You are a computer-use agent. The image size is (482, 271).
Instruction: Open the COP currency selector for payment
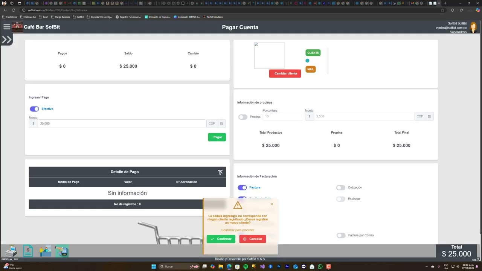212,123
